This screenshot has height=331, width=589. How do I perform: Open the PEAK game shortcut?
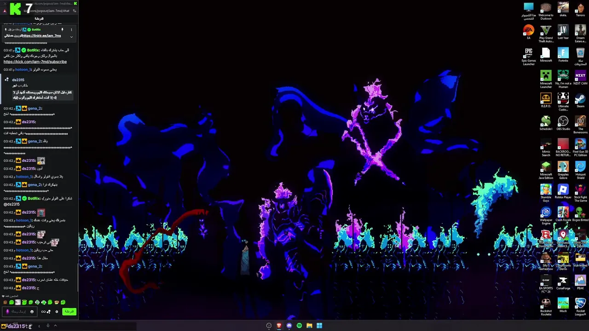point(580,283)
